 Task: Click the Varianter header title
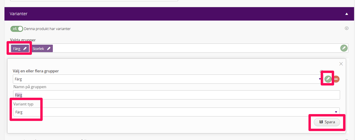pos(18,14)
